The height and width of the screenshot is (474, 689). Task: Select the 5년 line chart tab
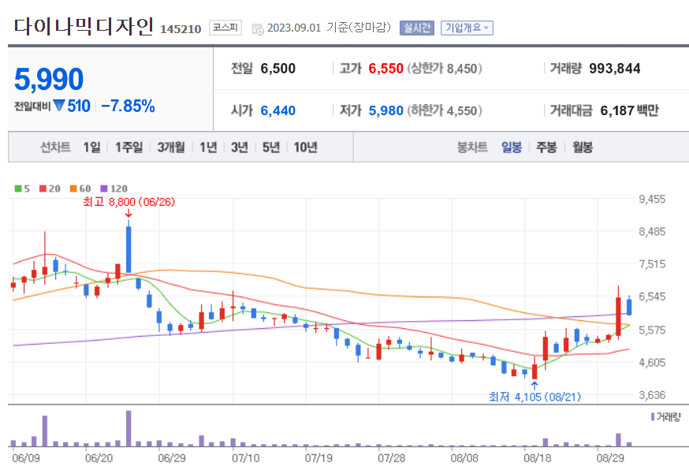point(271,147)
